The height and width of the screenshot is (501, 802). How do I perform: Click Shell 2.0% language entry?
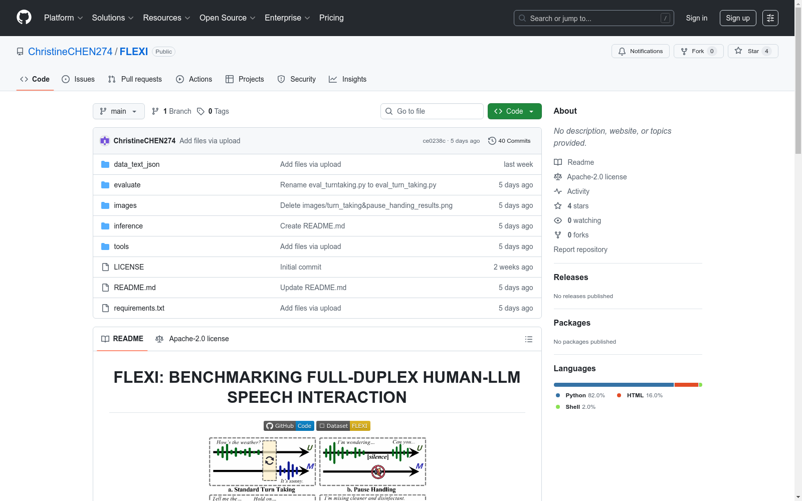(576, 407)
